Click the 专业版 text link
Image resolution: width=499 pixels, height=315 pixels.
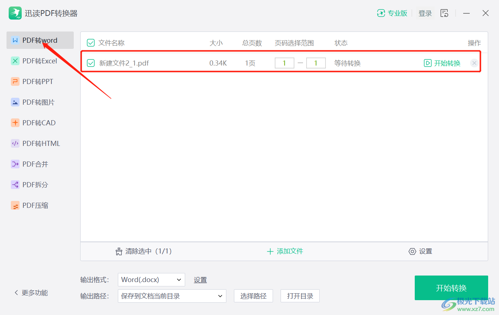click(x=398, y=13)
